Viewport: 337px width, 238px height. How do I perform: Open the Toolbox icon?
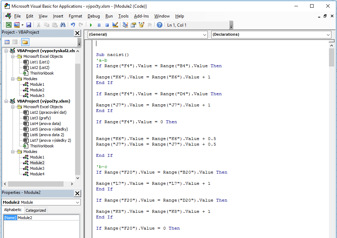click(149, 25)
